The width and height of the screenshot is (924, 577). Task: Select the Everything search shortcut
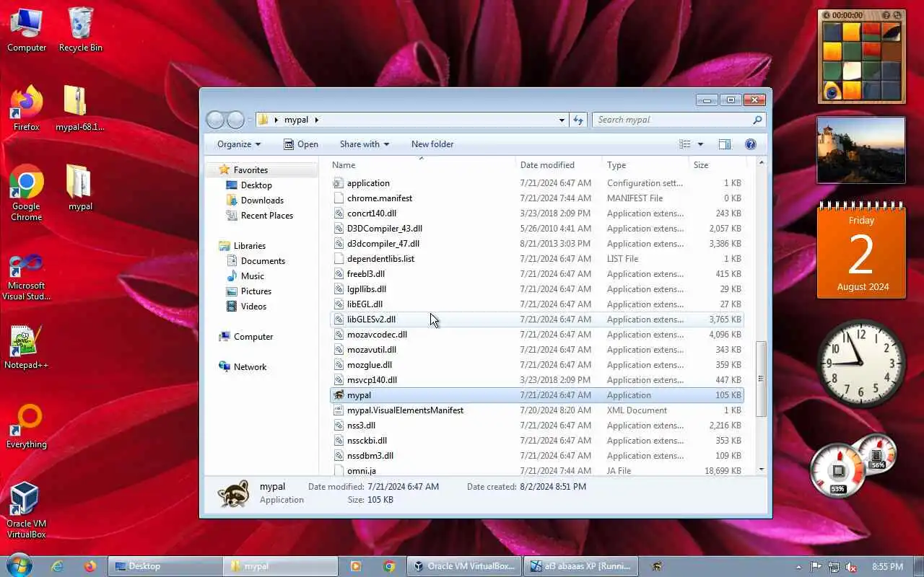point(27,426)
